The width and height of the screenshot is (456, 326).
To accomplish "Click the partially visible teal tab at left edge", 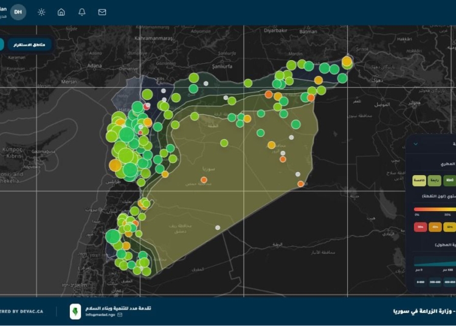I will (2, 44).
